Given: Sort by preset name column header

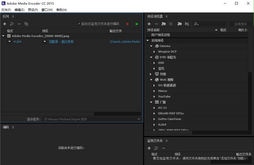Looking at the screenshot, I should tap(153, 30).
